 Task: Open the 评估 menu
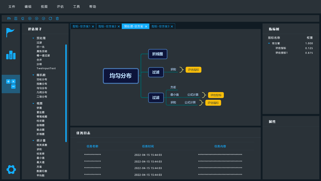[x=60, y=7]
